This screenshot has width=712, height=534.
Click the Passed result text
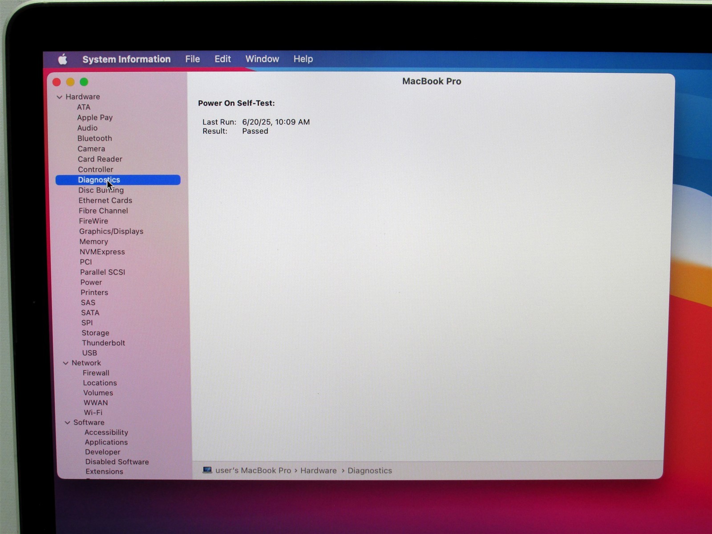(255, 131)
